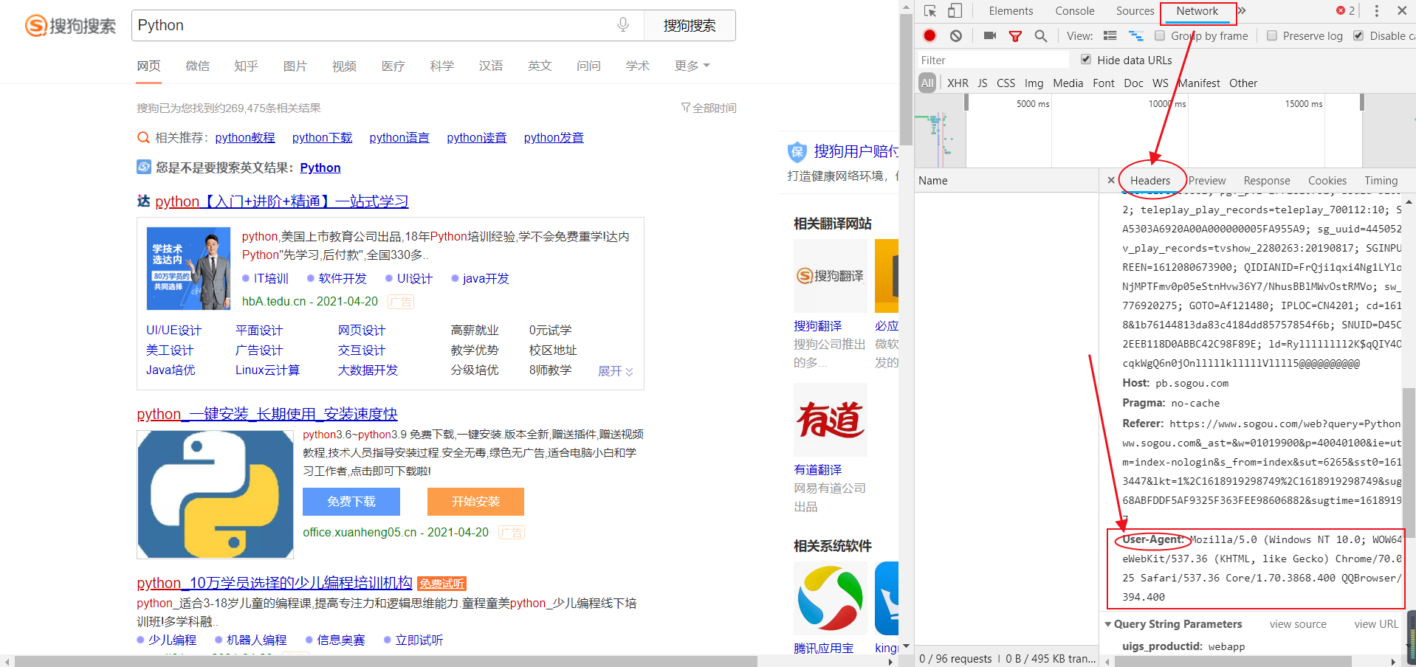This screenshot has height=667, width=1416.
Task: Click the network timeline overview at 5000 ms
Action: pyautogui.click(x=1032, y=104)
